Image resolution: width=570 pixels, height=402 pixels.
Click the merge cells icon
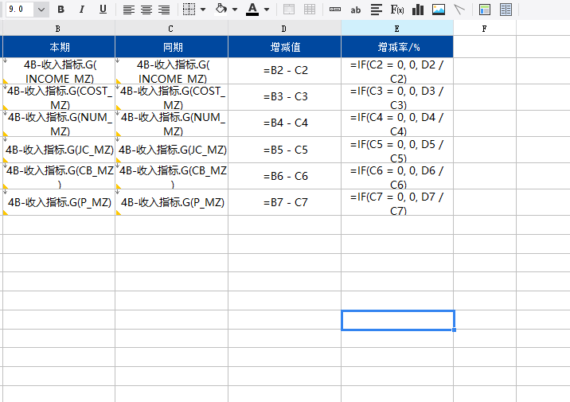coord(289,10)
